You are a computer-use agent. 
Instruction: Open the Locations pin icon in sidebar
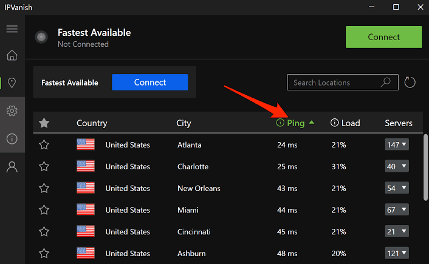click(12, 83)
